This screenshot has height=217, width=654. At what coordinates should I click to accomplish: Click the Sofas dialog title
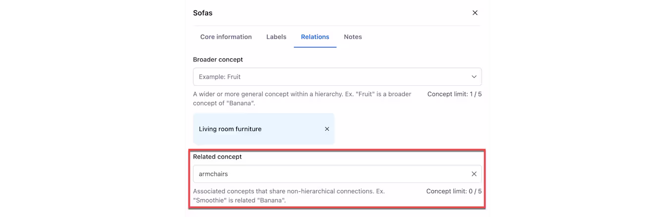click(x=203, y=13)
